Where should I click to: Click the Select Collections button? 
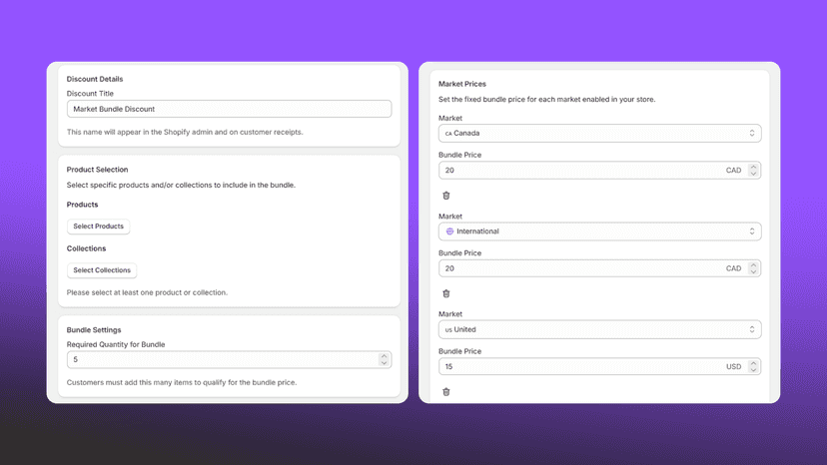click(102, 270)
